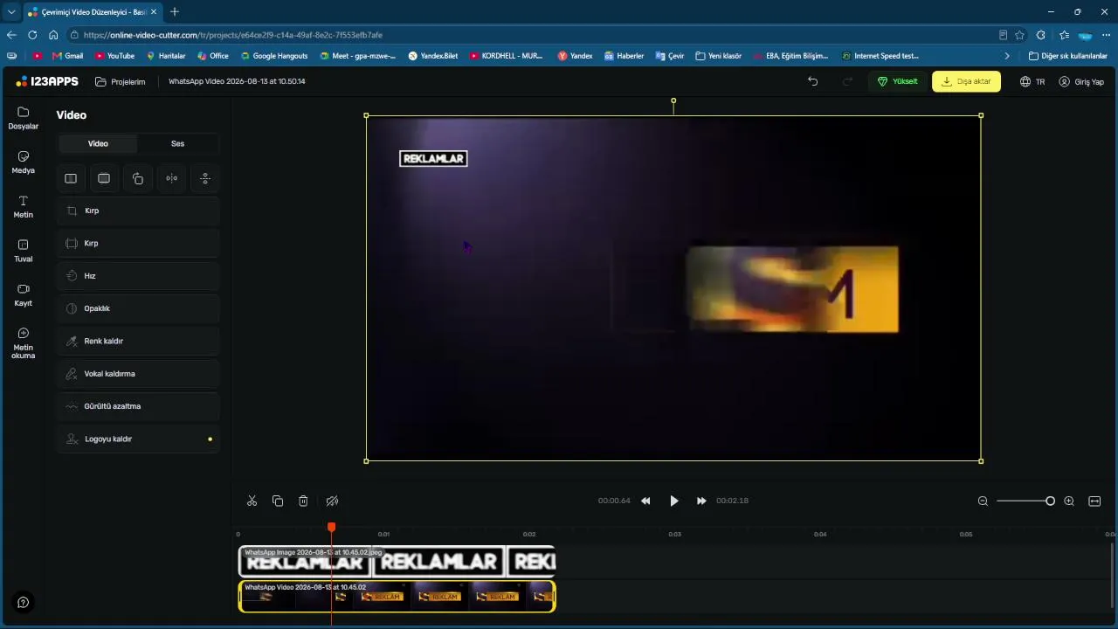Reload the page
The height and width of the screenshot is (629, 1118).
point(32,35)
